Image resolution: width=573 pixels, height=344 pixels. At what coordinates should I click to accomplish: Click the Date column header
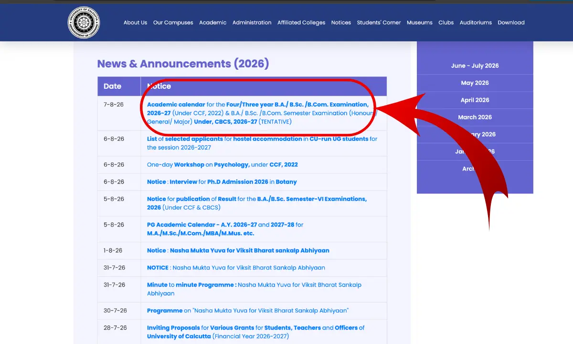[x=119, y=86]
